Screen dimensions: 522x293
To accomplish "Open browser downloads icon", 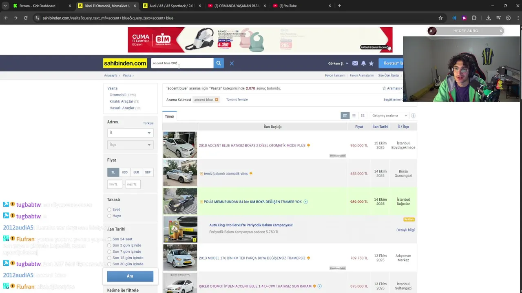I will tap(489, 18).
